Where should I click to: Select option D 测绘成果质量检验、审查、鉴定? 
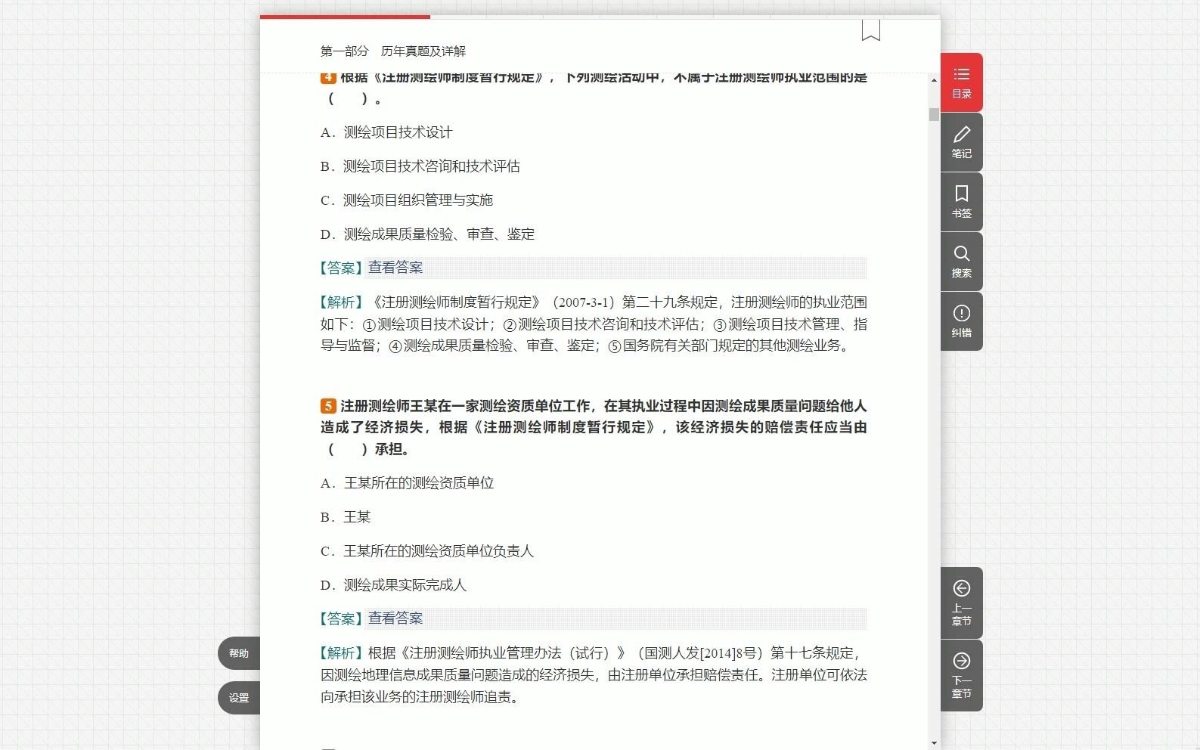(427, 234)
